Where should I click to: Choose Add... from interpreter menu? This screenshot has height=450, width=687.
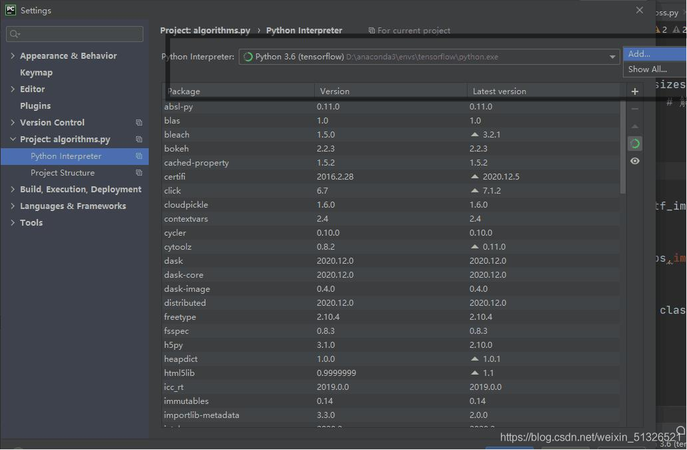654,54
